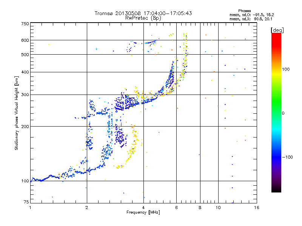
Task: Click the '600' height tick label
Action: pyautogui.click(x=25, y=40)
